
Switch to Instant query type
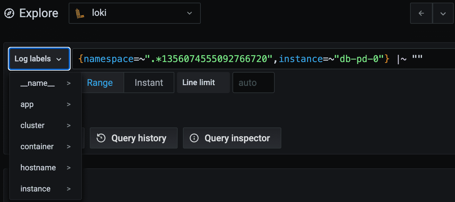click(149, 83)
